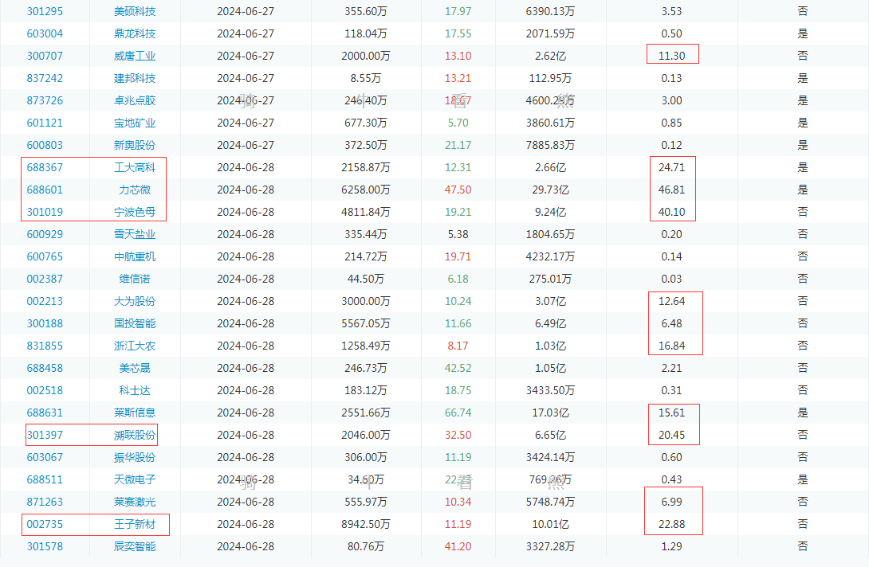Open stock code 002213

click(45, 301)
